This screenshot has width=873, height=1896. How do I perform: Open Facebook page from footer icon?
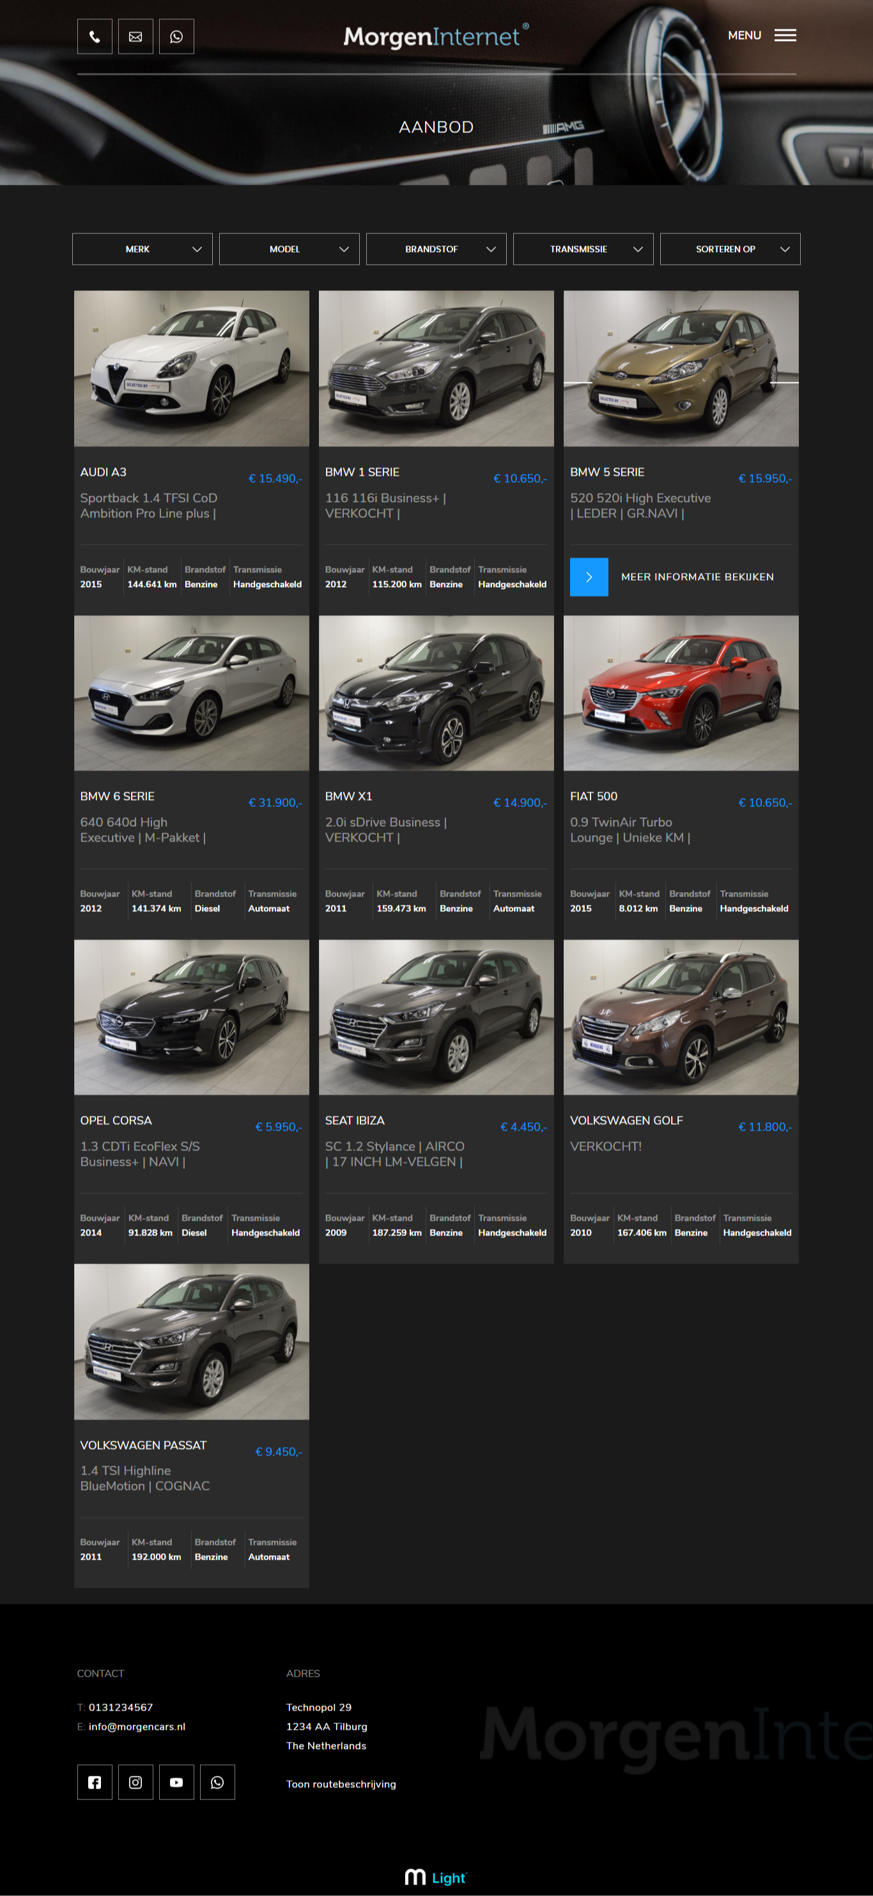click(94, 1782)
